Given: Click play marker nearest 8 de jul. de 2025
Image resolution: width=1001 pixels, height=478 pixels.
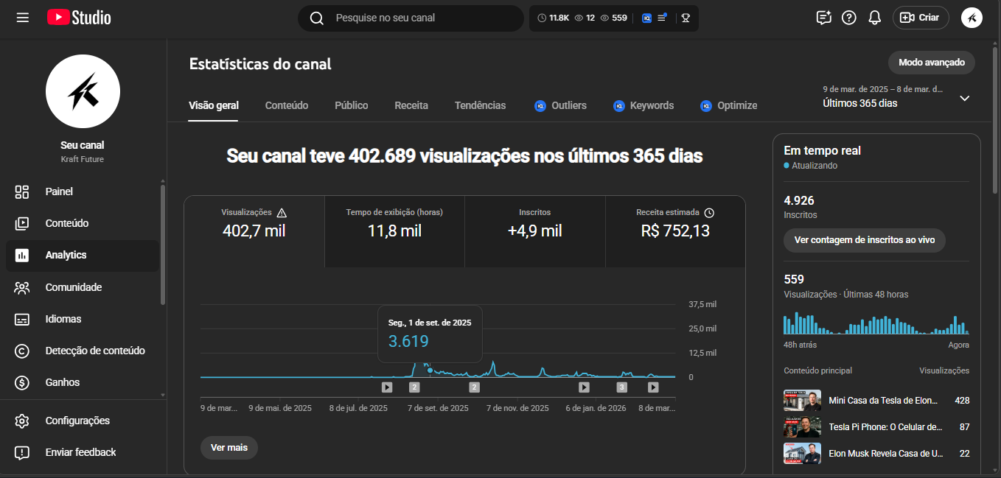Looking at the screenshot, I should 387,387.
